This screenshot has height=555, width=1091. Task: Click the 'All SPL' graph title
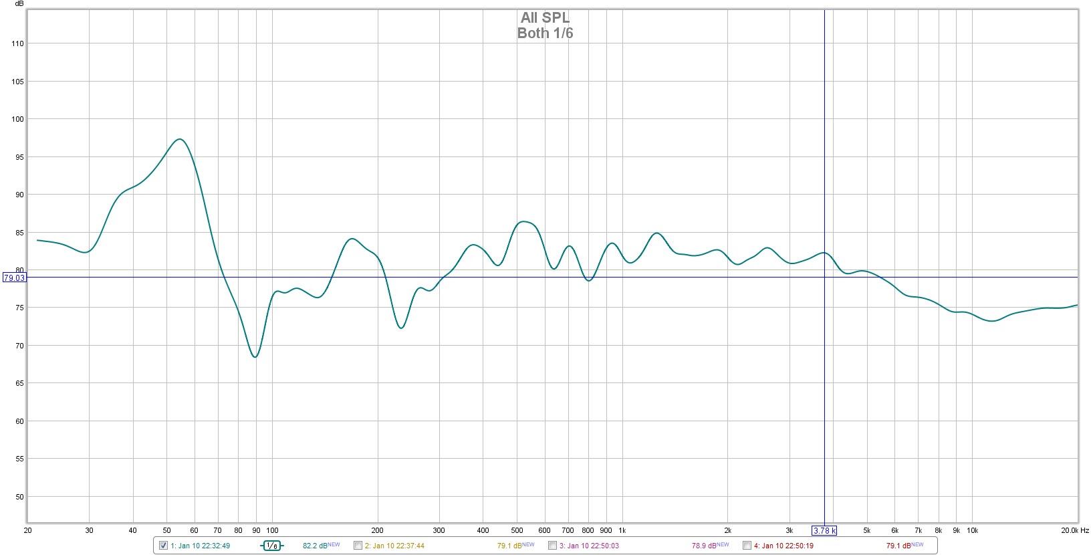point(545,18)
